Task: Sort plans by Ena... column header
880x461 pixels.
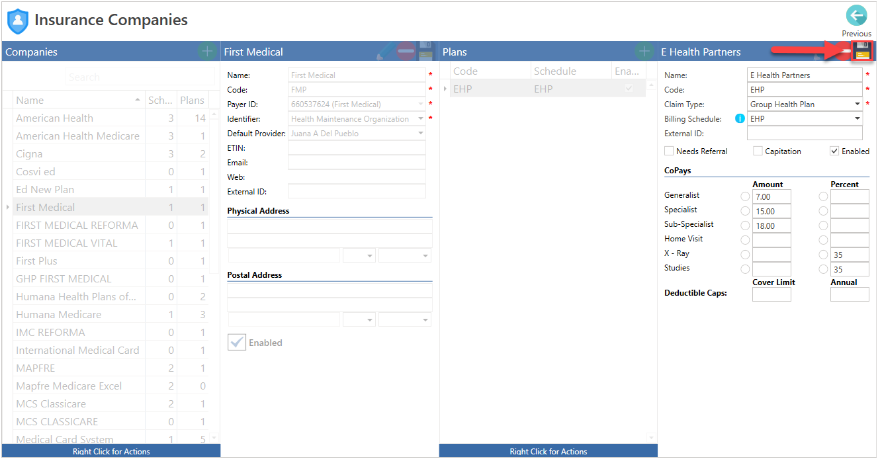Action: pos(628,71)
